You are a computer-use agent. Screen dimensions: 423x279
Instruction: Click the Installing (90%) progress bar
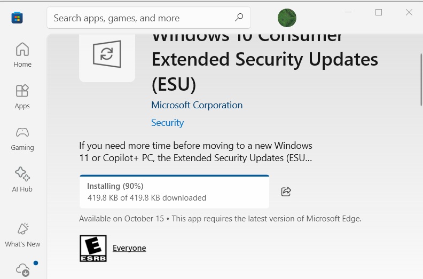(x=174, y=192)
